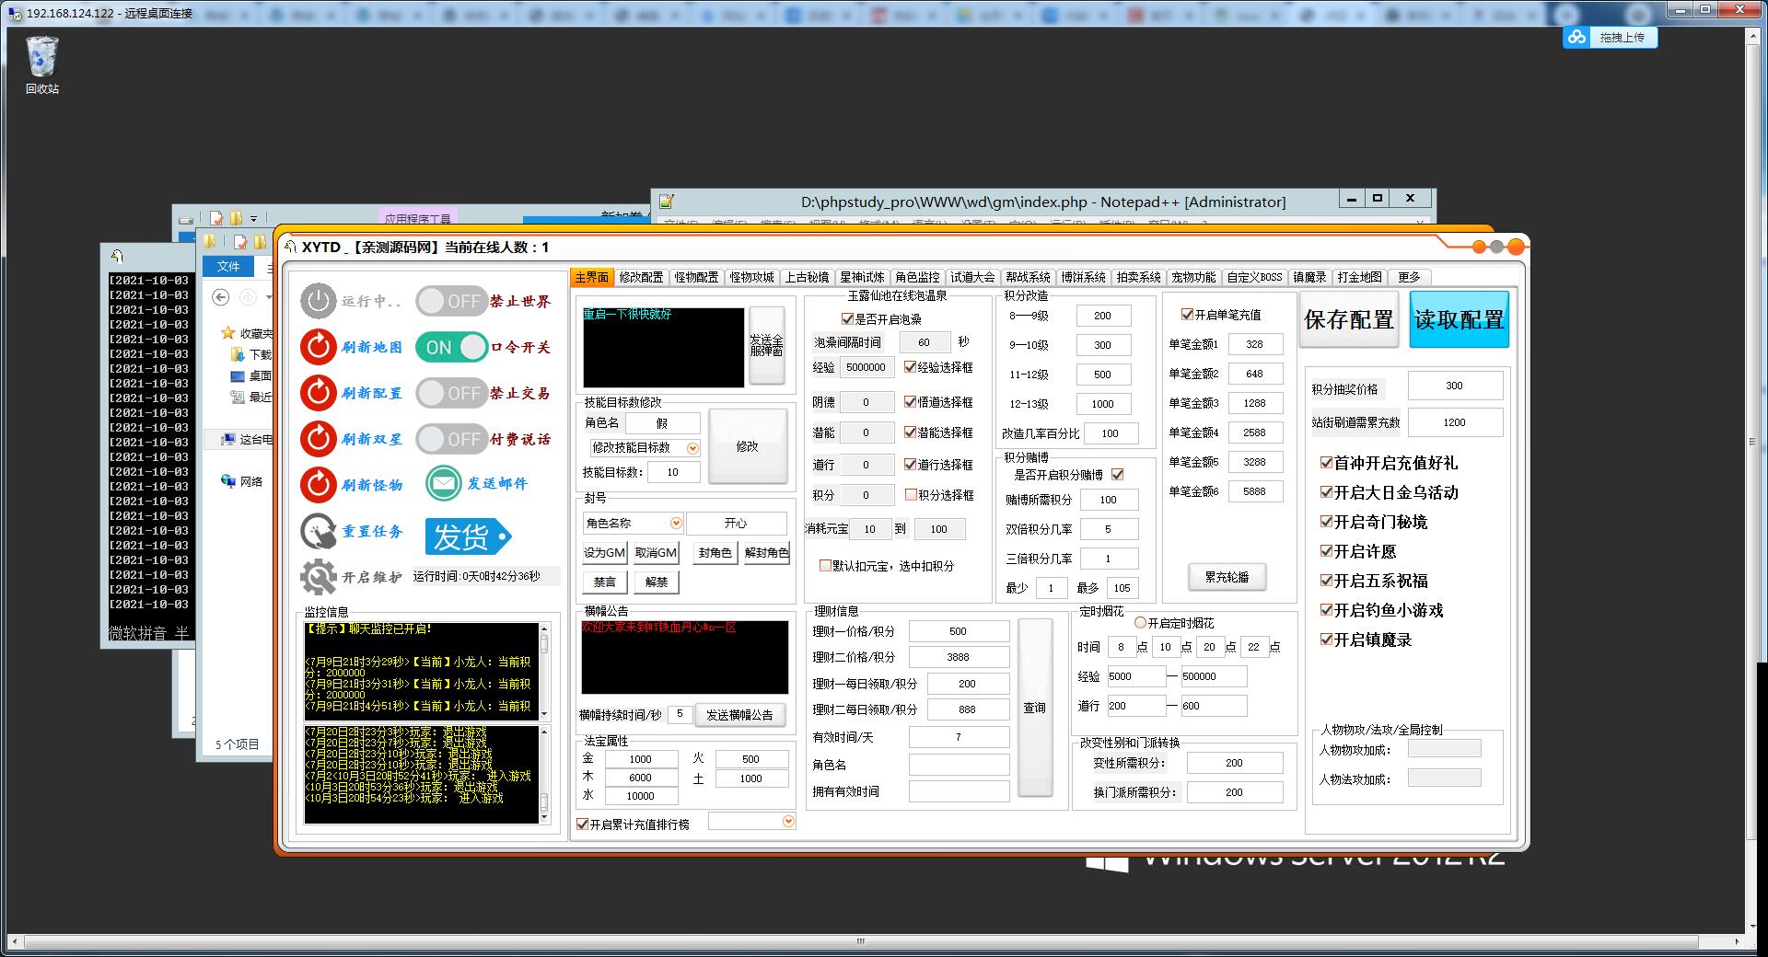Click the 刷新怪物 refresh monsters icon
The height and width of the screenshot is (957, 1768).
318,485
